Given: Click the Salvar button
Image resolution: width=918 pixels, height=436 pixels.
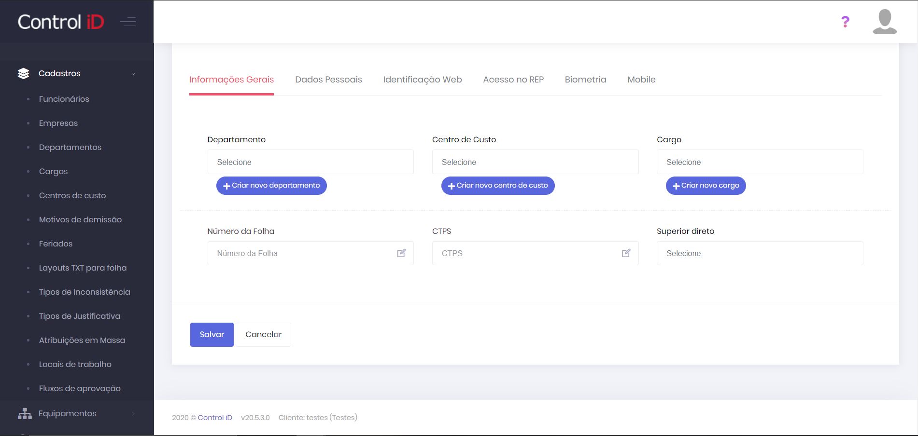Looking at the screenshot, I should coord(212,334).
